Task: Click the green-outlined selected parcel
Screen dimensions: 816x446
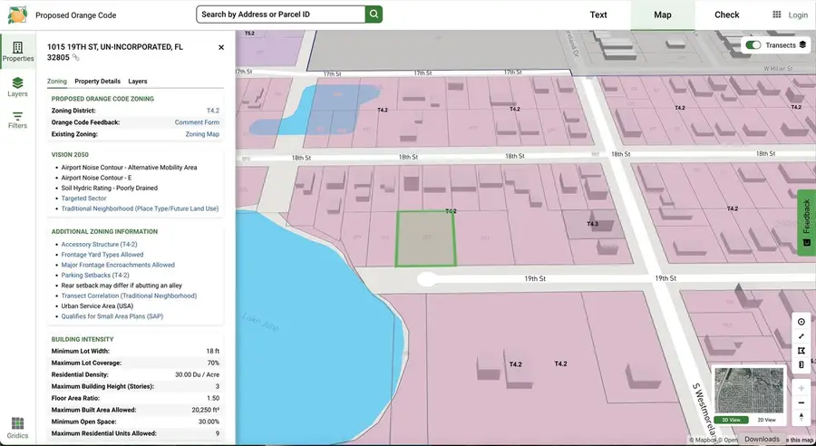Action: pos(426,239)
